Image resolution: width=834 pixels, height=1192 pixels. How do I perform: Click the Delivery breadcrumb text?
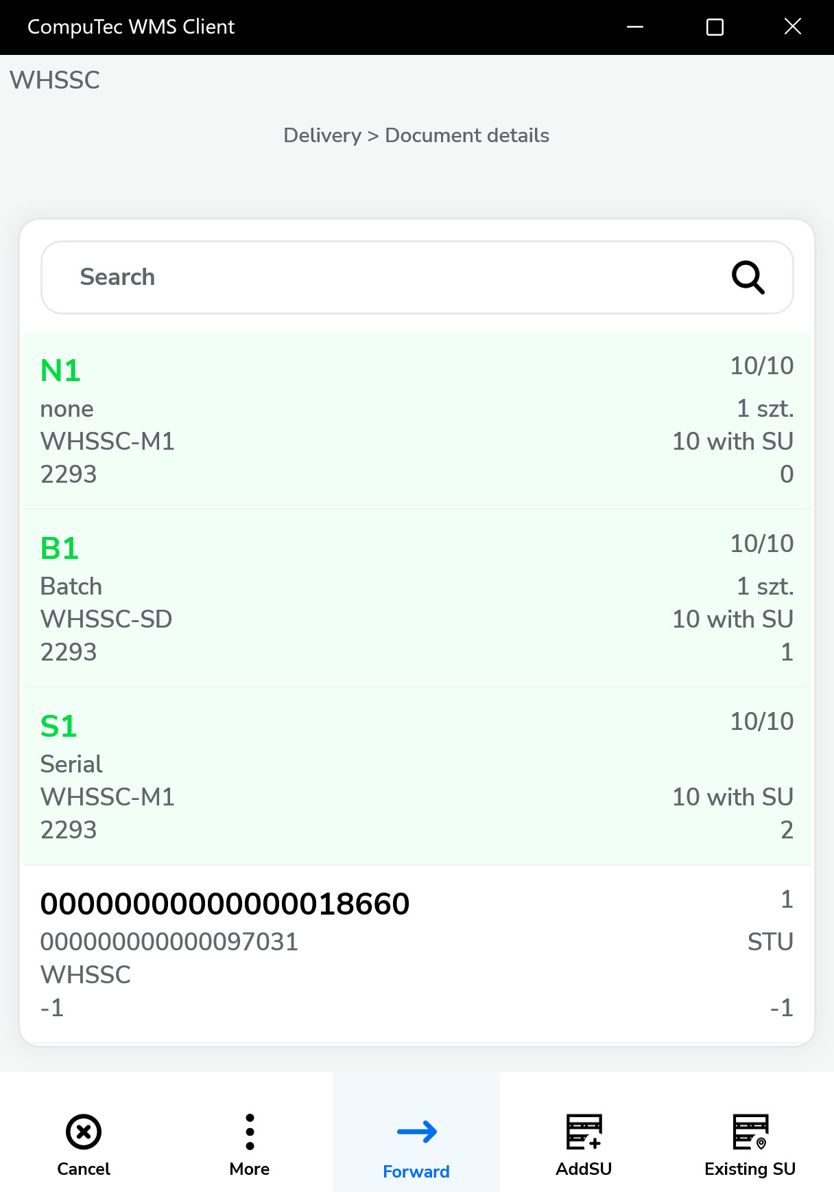coord(322,135)
